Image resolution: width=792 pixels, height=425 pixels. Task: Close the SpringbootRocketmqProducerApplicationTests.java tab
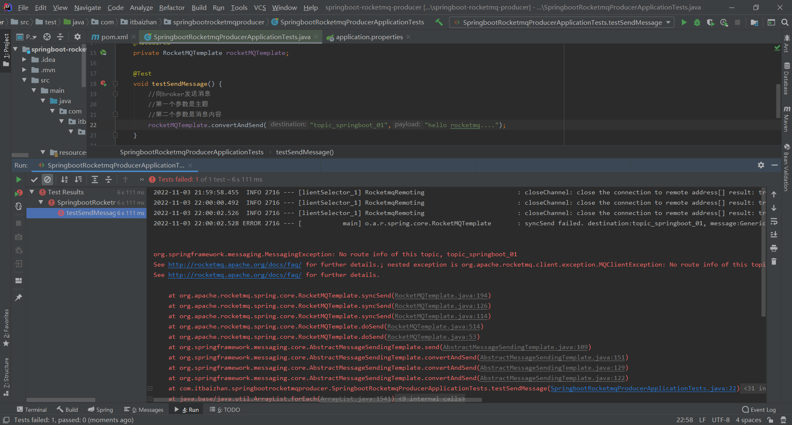pyautogui.click(x=316, y=37)
